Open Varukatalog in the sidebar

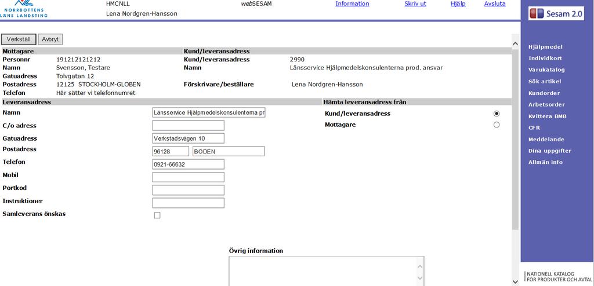(x=546, y=70)
